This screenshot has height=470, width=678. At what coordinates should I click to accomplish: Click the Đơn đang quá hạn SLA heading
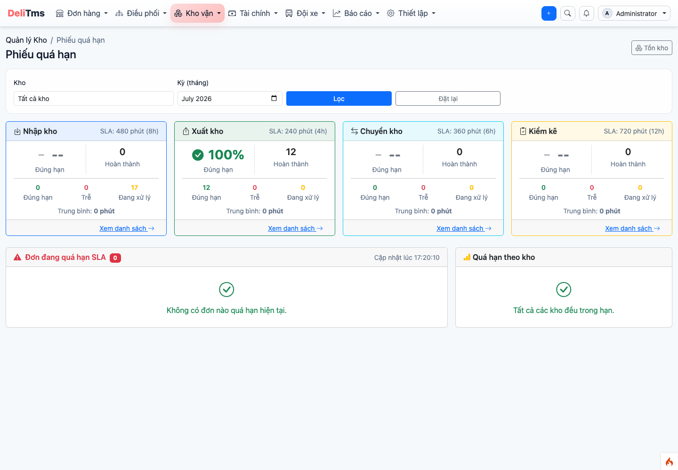coord(65,257)
